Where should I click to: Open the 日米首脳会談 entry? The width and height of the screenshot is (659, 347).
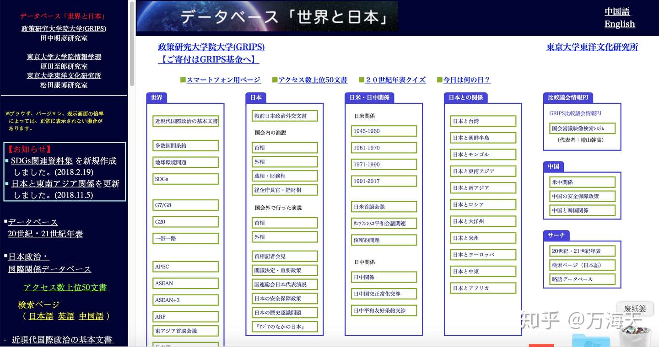(384, 207)
